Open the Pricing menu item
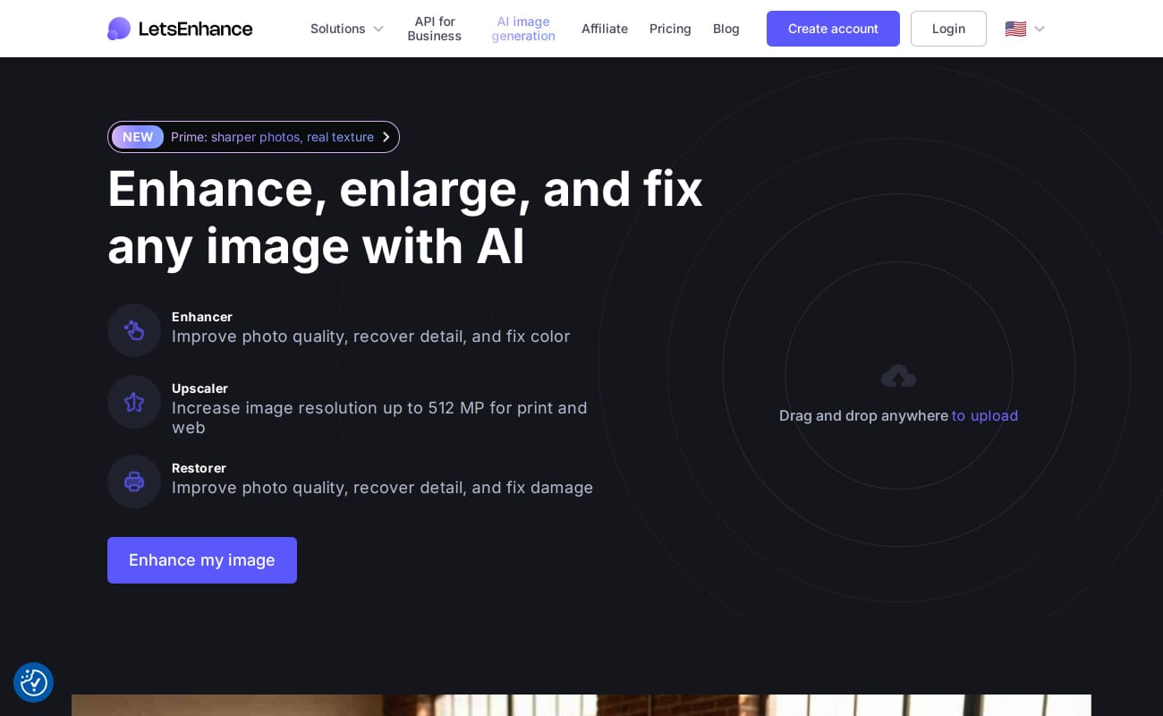This screenshot has height=716, width=1163. coord(670,29)
